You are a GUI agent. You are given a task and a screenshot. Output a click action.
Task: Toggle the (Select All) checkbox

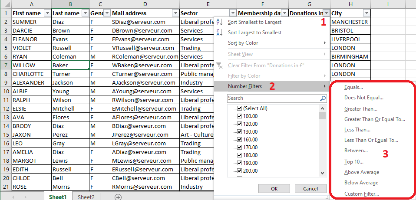coord(239,108)
